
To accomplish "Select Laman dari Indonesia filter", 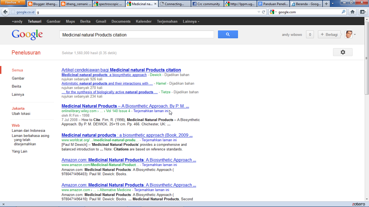I will (x=28, y=131).
